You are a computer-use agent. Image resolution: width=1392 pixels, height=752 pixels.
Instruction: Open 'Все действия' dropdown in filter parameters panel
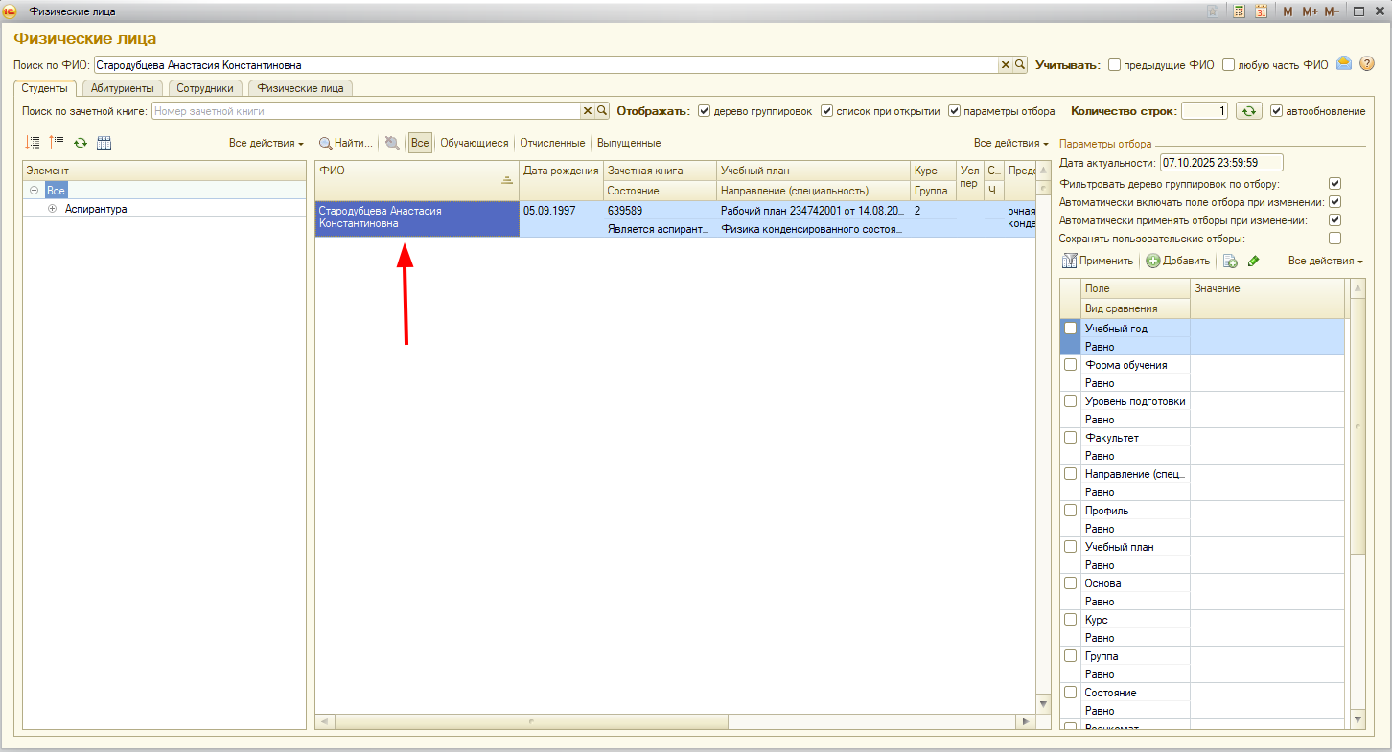tap(1325, 261)
